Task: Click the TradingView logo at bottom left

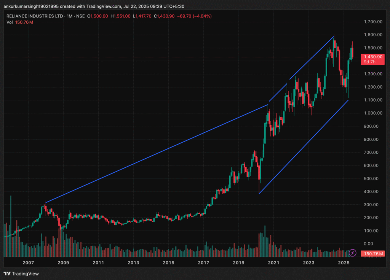Action: pyautogui.click(x=21, y=274)
